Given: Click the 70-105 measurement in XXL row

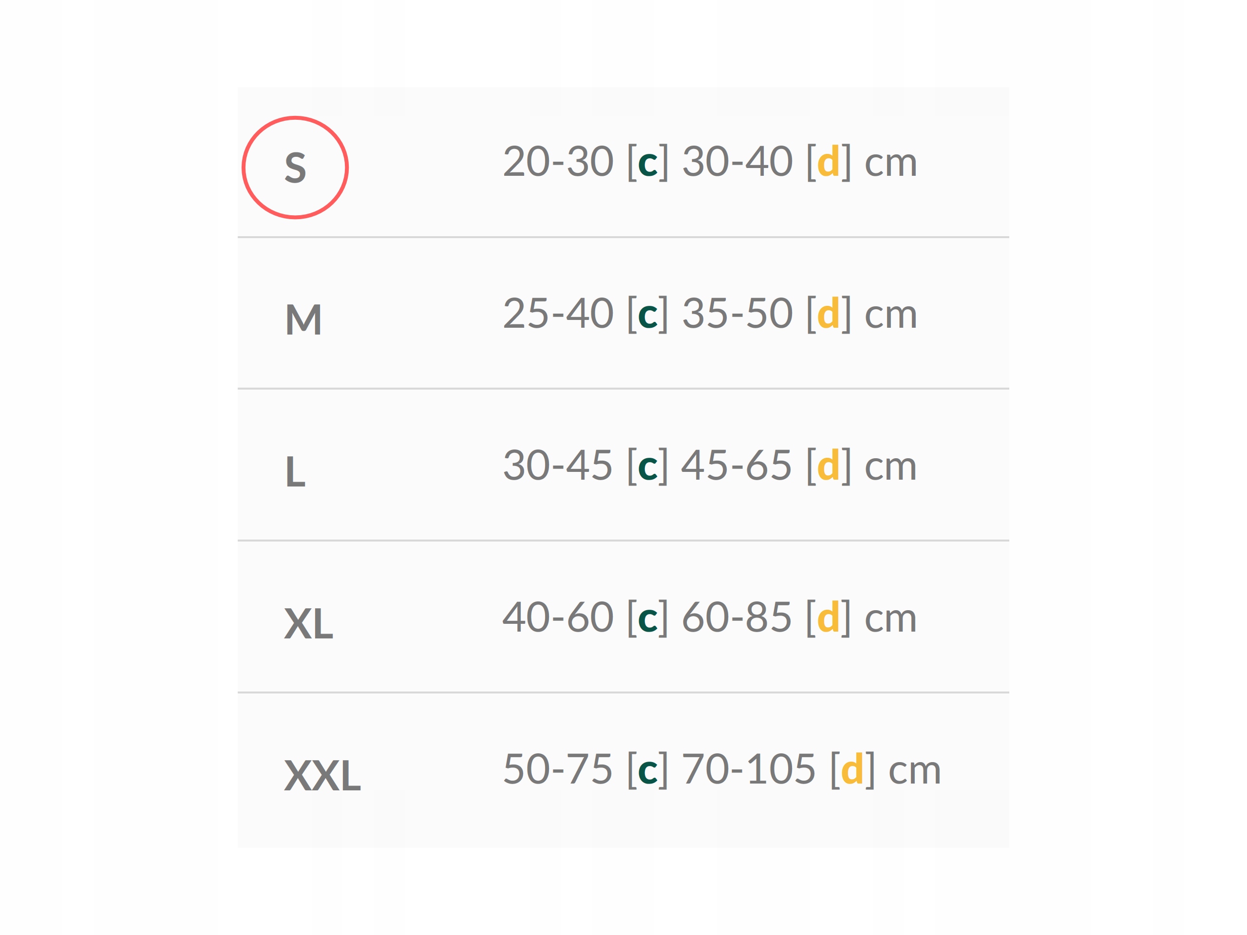Looking at the screenshot, I should [x=749, y=770].
